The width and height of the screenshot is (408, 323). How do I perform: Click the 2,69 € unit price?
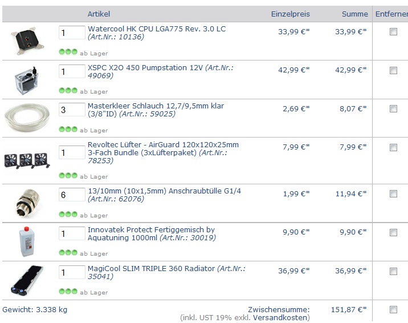click(x=296, y=108)
